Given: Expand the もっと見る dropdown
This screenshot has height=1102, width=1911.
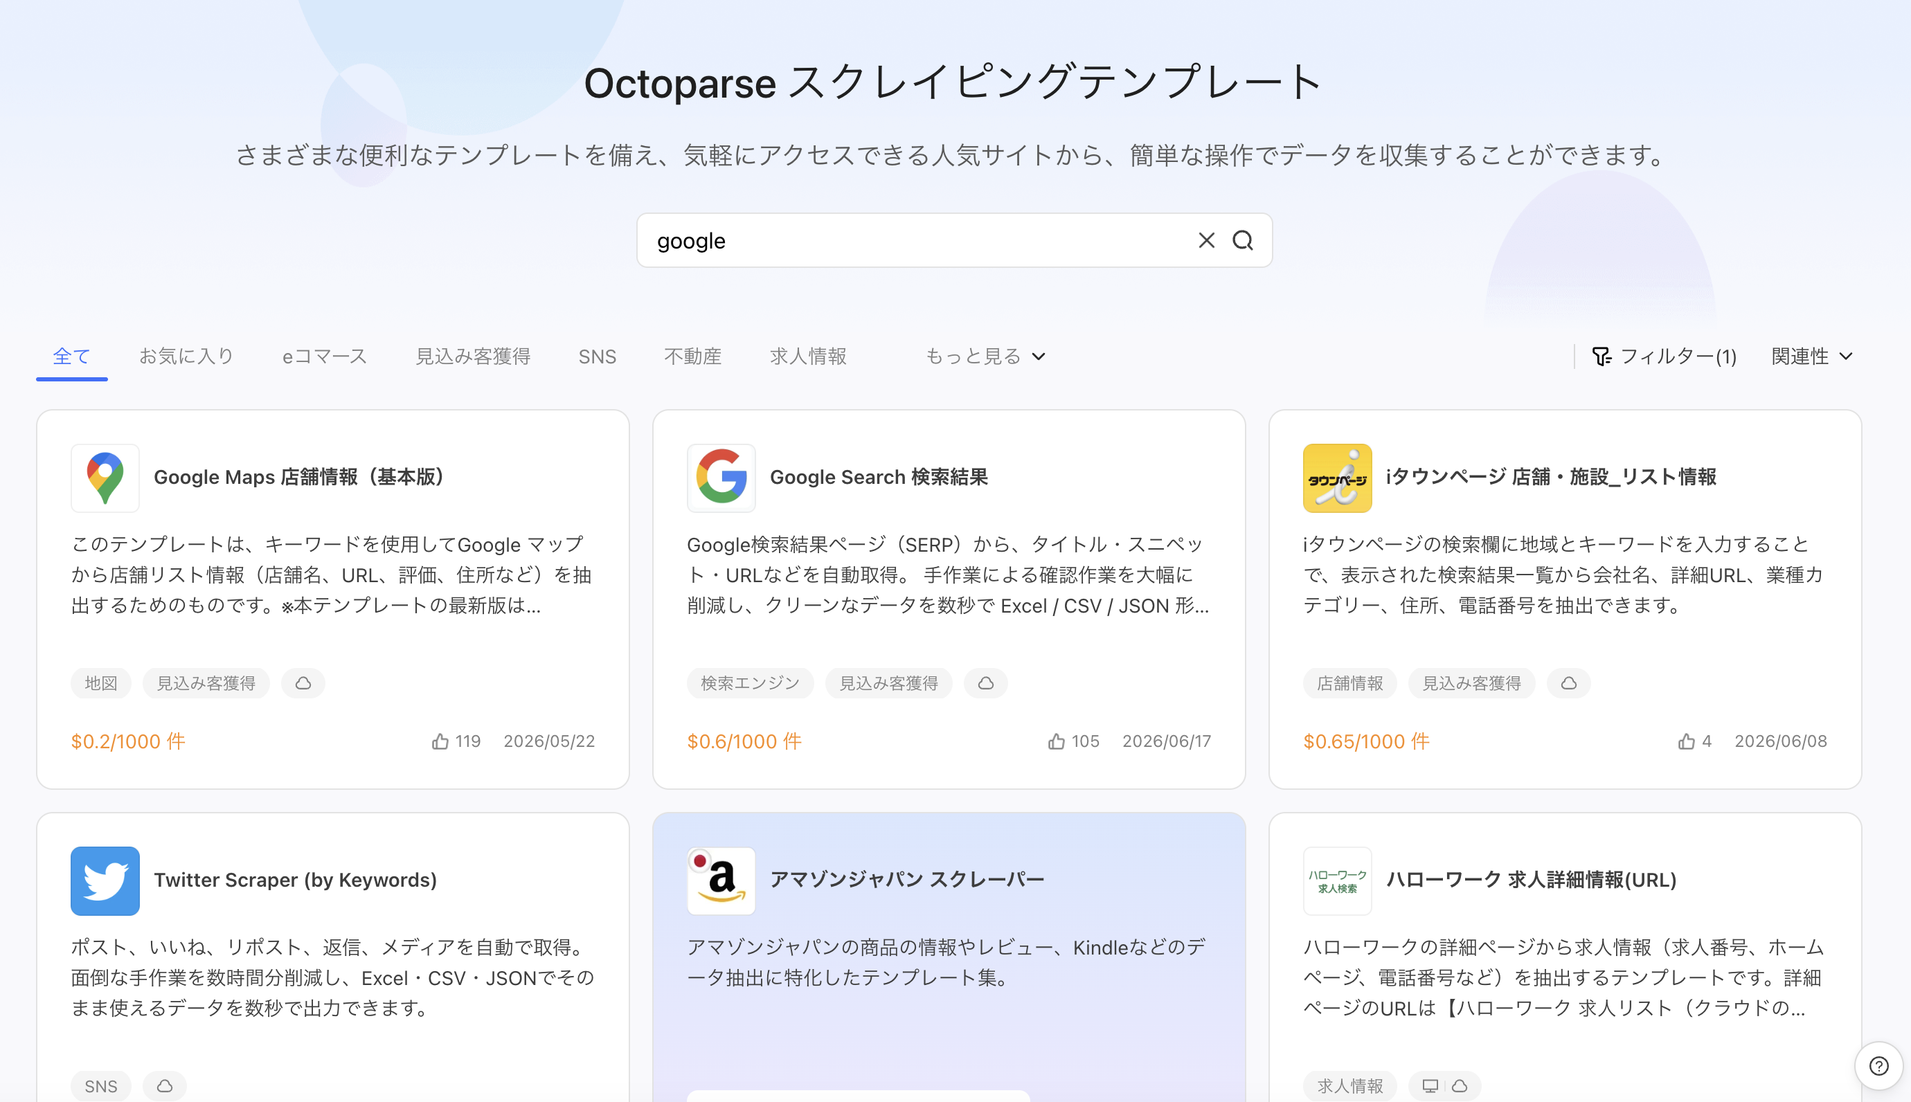Looking at the screenshot, I should [985, 356].
